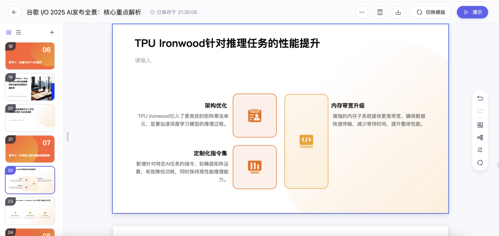The width and height of the screenshot is (499, 236).
Task: Click the 架构优化 description paragraph
Action: point(183,120)
